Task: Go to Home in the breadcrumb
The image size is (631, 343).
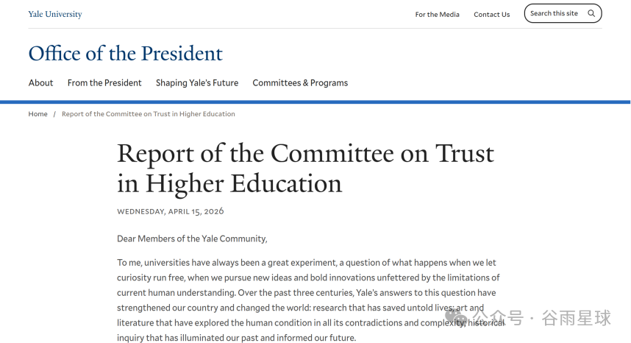Action: (x=38, y=114)
